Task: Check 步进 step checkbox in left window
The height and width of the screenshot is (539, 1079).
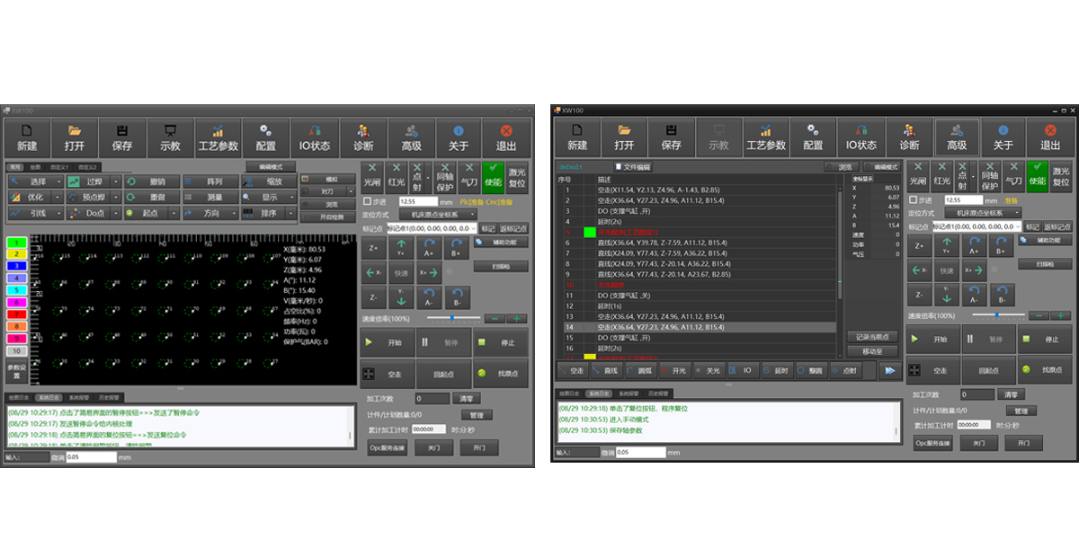Action: coord(367,201)
